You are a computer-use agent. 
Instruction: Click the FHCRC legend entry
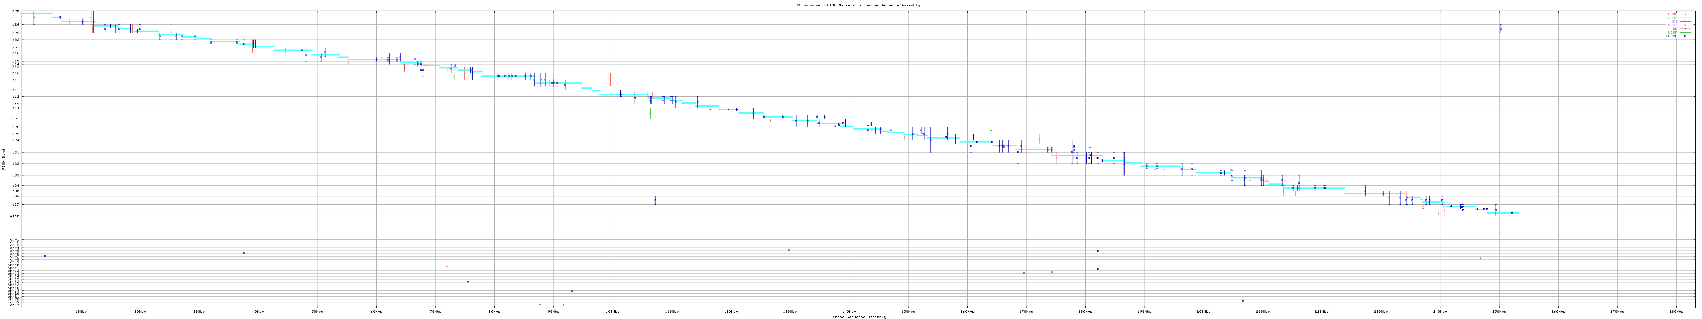[x=1671, y=36]
